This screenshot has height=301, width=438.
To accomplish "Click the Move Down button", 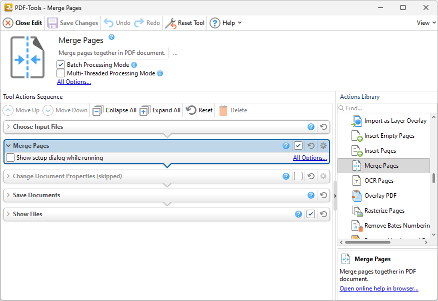I will [65, 110].
